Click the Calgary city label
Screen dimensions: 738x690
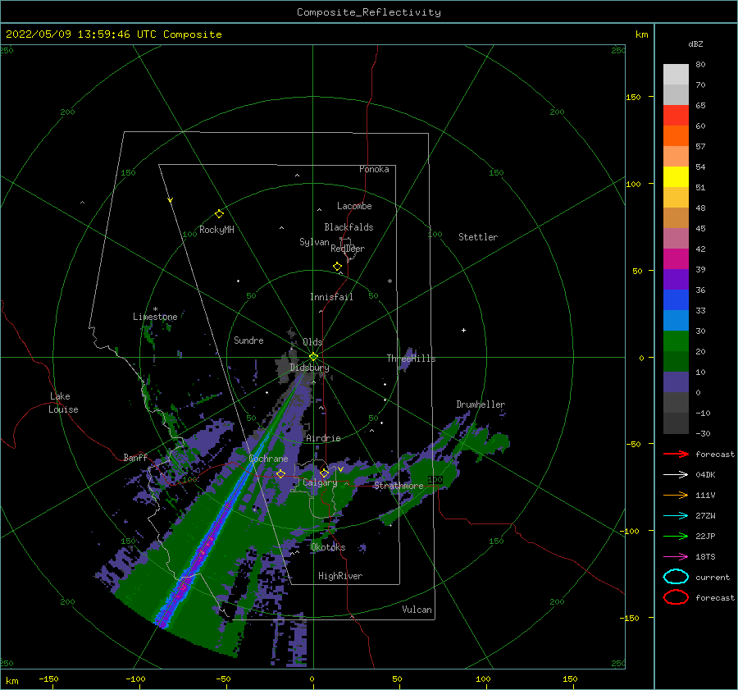pyautogui.click(x=320, y=482)
